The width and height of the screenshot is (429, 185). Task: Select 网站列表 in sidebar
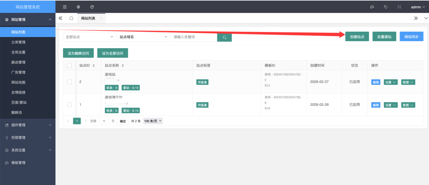point(28,32)
